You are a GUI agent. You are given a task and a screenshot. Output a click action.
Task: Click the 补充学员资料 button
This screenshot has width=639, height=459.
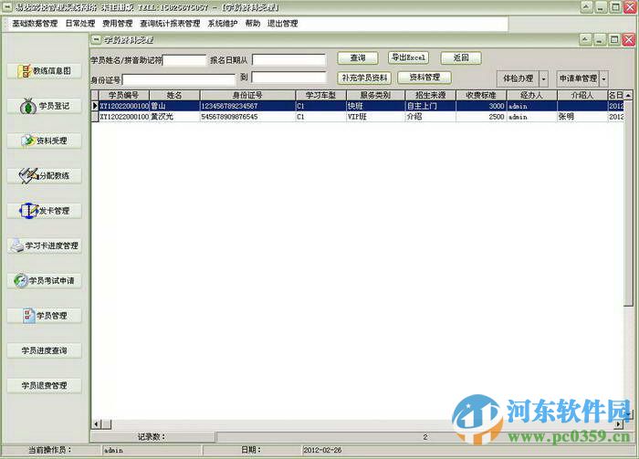364,78
